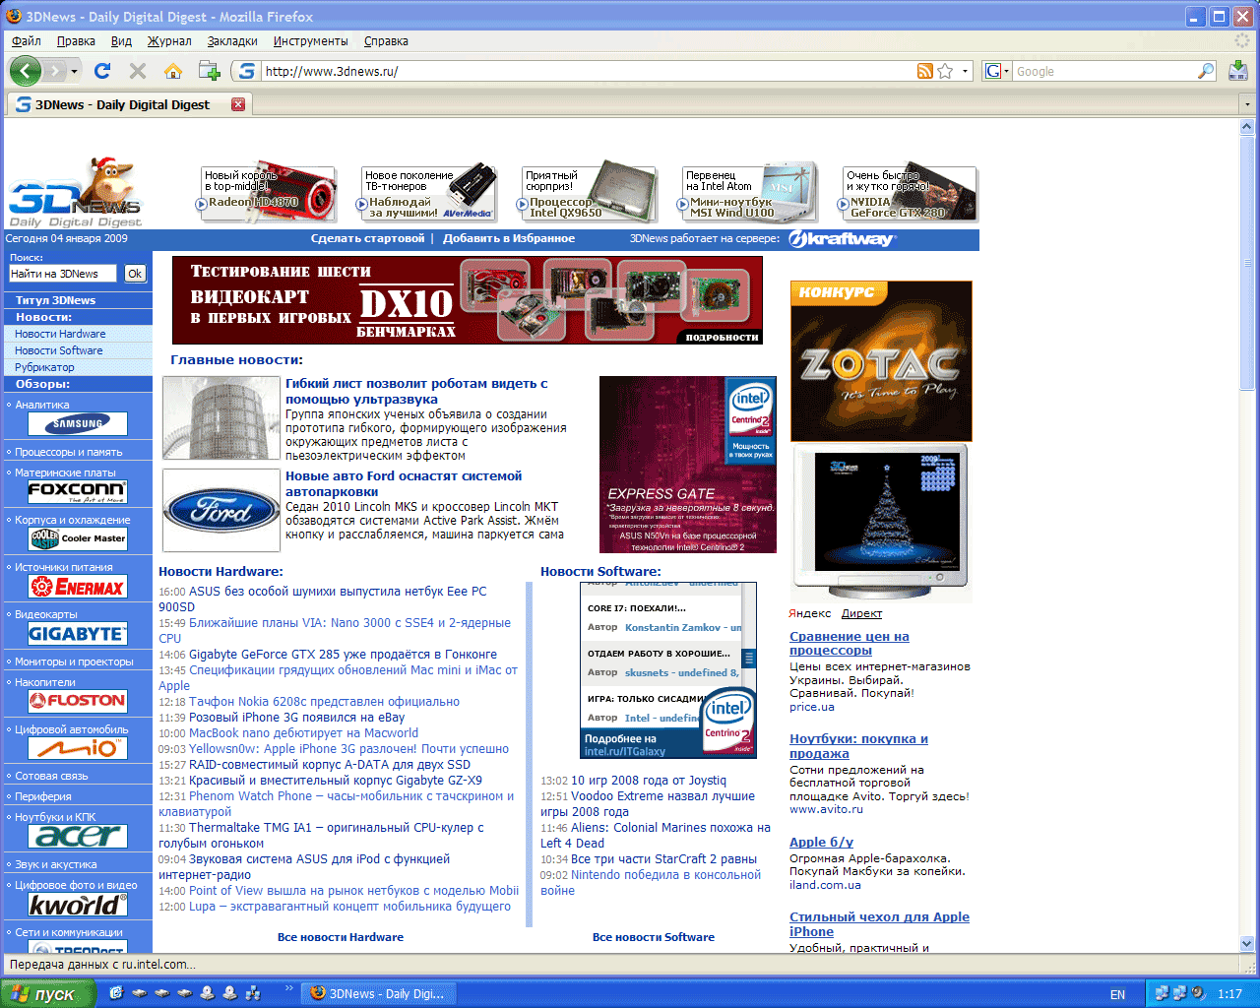Open Рубрикатор sidebar link
Screen dimensions: 1260x1008
point(44,367)
